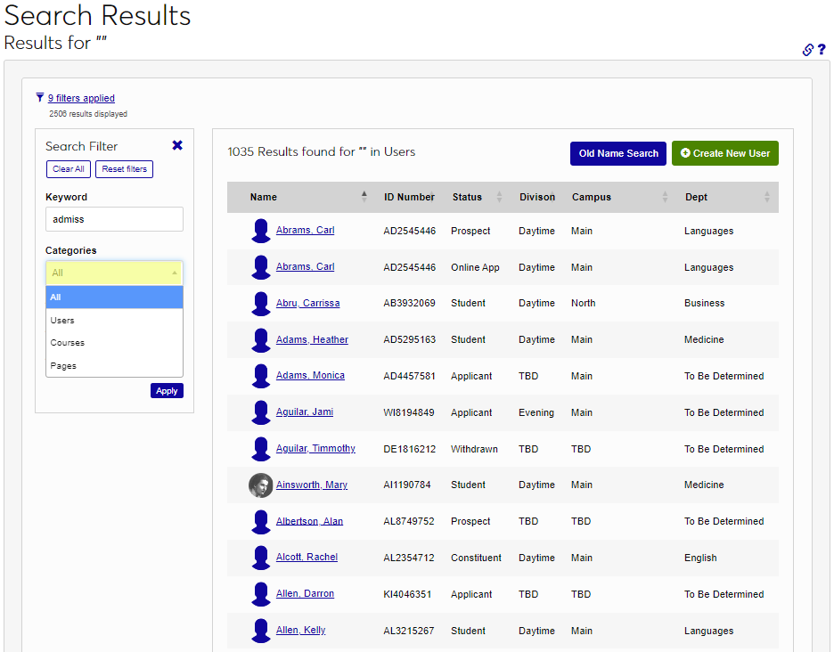Close the Search Filter panel via its X icon
Image resolution: width=834 pixels, height=652 pixels.
click(x=177, y=145)
